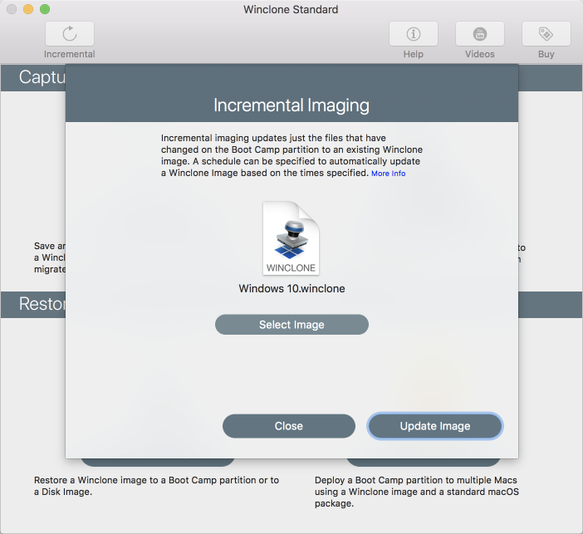Select the WINCLONE file stamp icon
Image resolution: width=583 pixels, height=534 pixels.
tap(291, 238)
